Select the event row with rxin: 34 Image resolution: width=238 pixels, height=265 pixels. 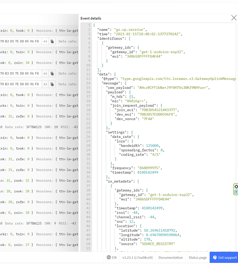tap(40, 63)
